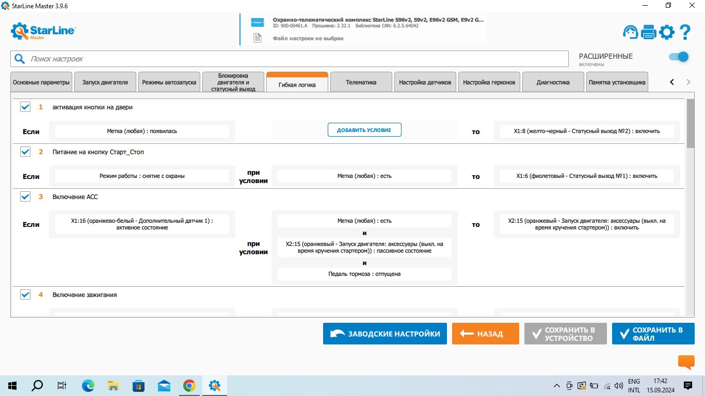Launch Microsoft Edge from the taskbar
The width and height of the screenshot is (705, 396).
[88, 386]
